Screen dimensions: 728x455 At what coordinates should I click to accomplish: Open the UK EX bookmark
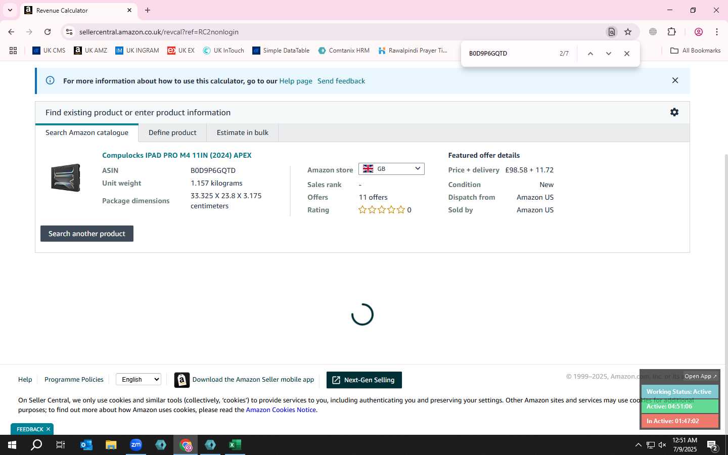coord(181,51)
